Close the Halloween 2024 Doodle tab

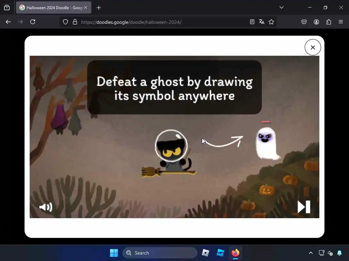(86, 7)
